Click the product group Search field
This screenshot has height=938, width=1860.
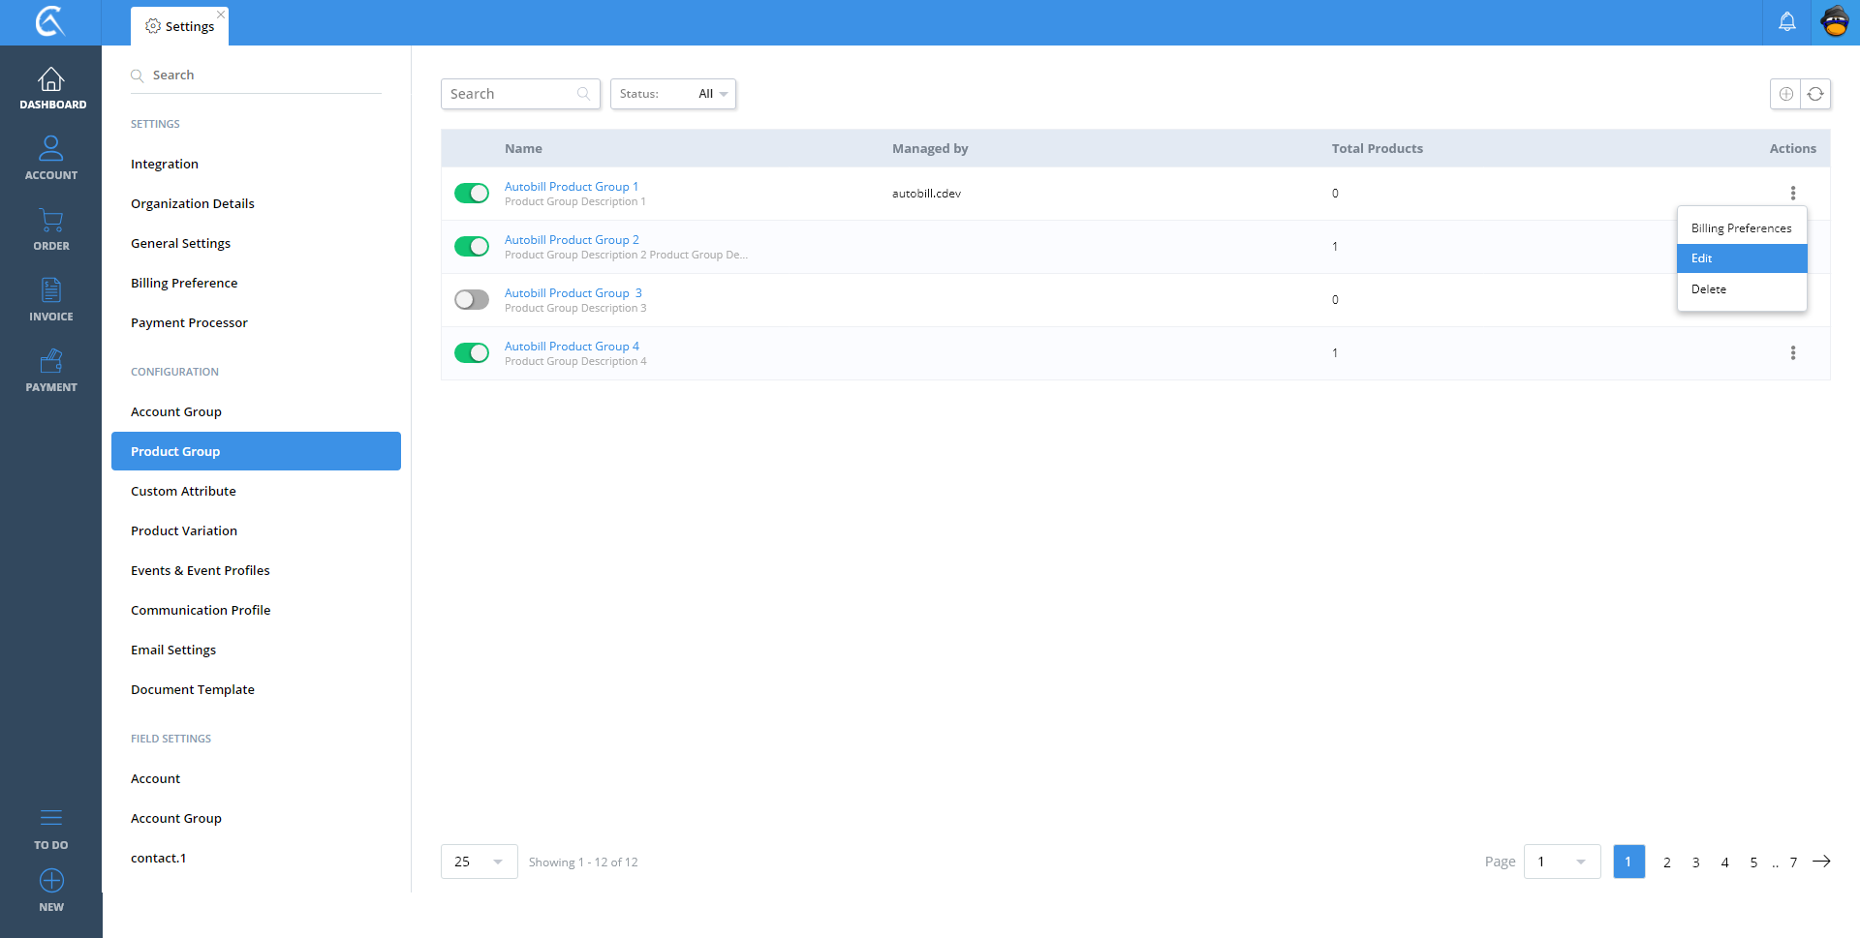[511, 94]
